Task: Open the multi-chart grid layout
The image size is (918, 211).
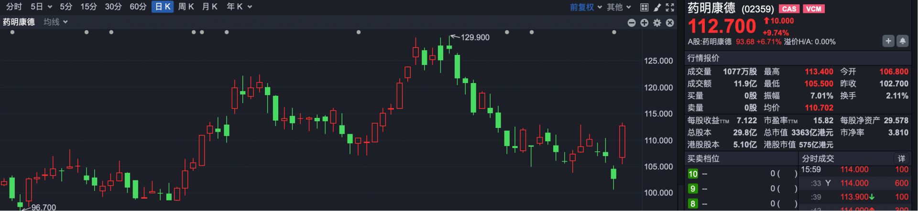Action: (x=645, y=7)
